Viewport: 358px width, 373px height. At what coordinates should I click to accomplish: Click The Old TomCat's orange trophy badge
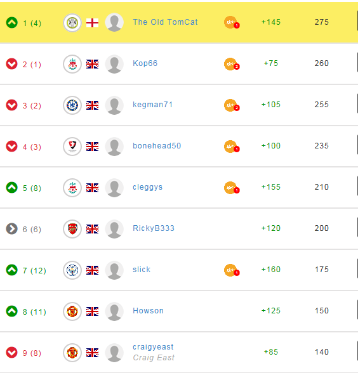[232, 23]
